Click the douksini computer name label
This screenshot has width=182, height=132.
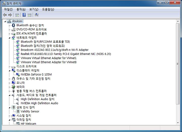click(17, 21)
